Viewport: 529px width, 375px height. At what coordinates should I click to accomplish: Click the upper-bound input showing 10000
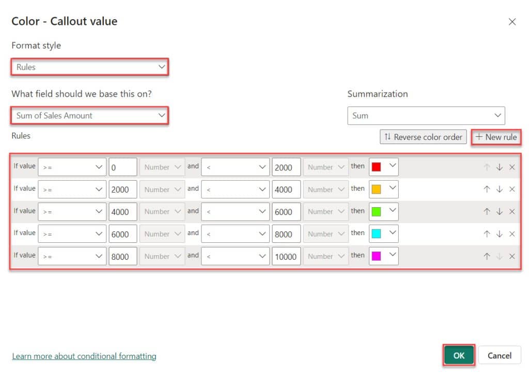pyautogui.click(x=286, y=256)
